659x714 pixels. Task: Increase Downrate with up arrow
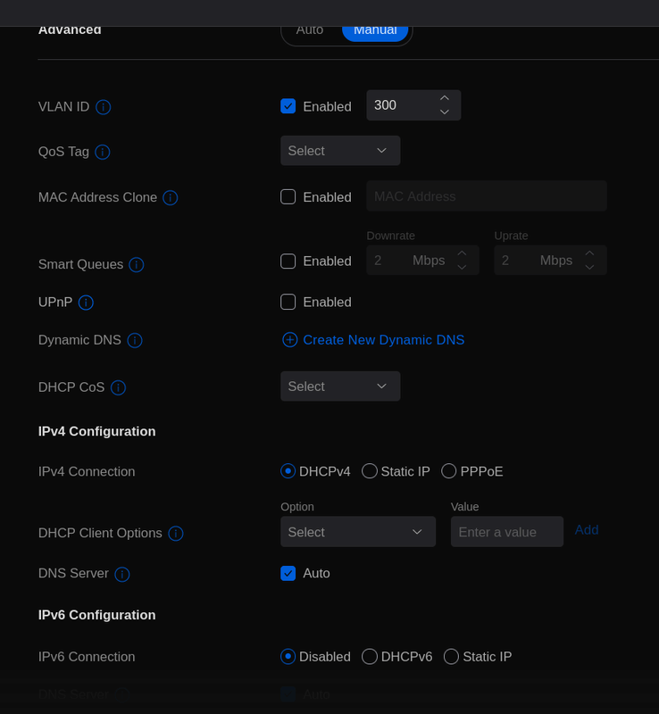(x=462, y=253)
